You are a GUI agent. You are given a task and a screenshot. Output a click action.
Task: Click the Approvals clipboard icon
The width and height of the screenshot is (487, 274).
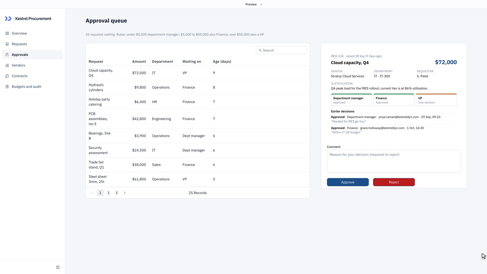click(x=7, y=54)
